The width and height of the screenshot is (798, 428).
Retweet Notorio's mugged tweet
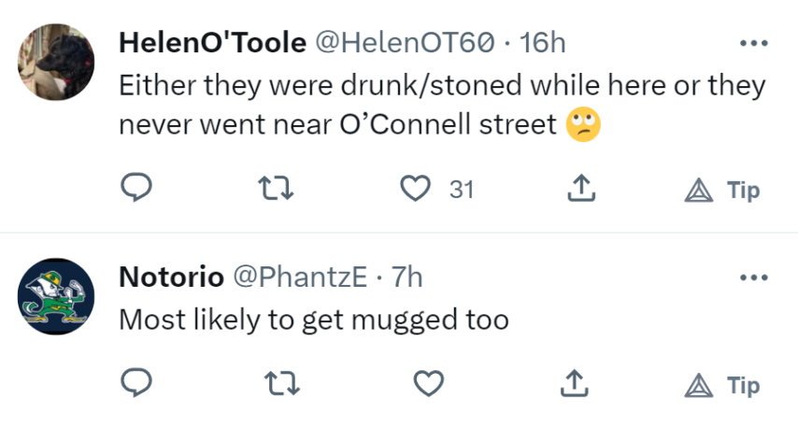[277, 384]
